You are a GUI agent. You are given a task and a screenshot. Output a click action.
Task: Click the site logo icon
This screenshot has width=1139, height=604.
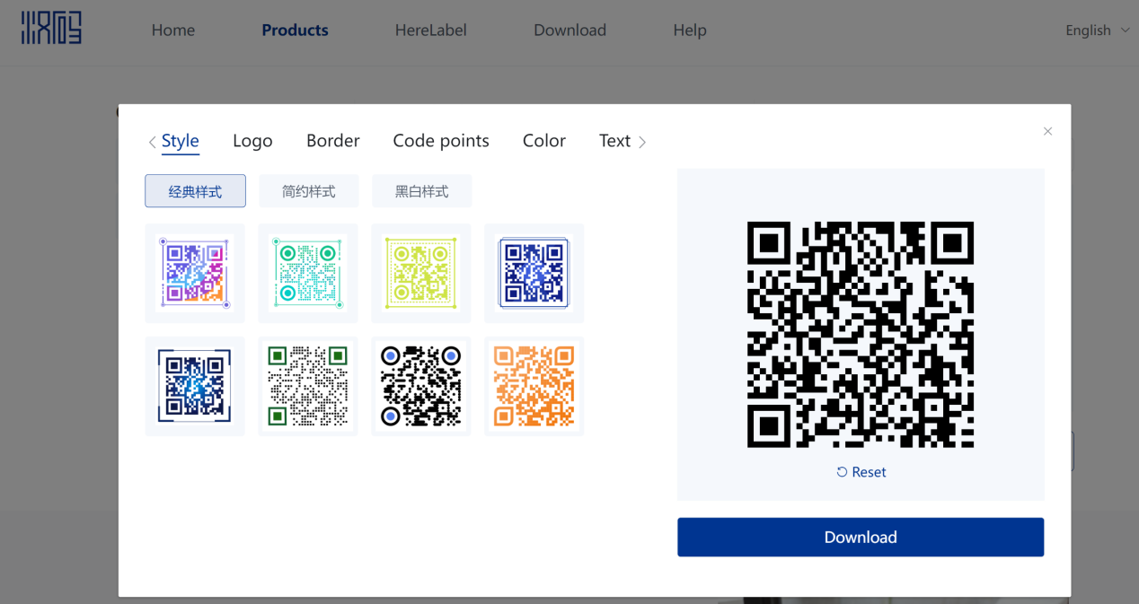[51, 29]
